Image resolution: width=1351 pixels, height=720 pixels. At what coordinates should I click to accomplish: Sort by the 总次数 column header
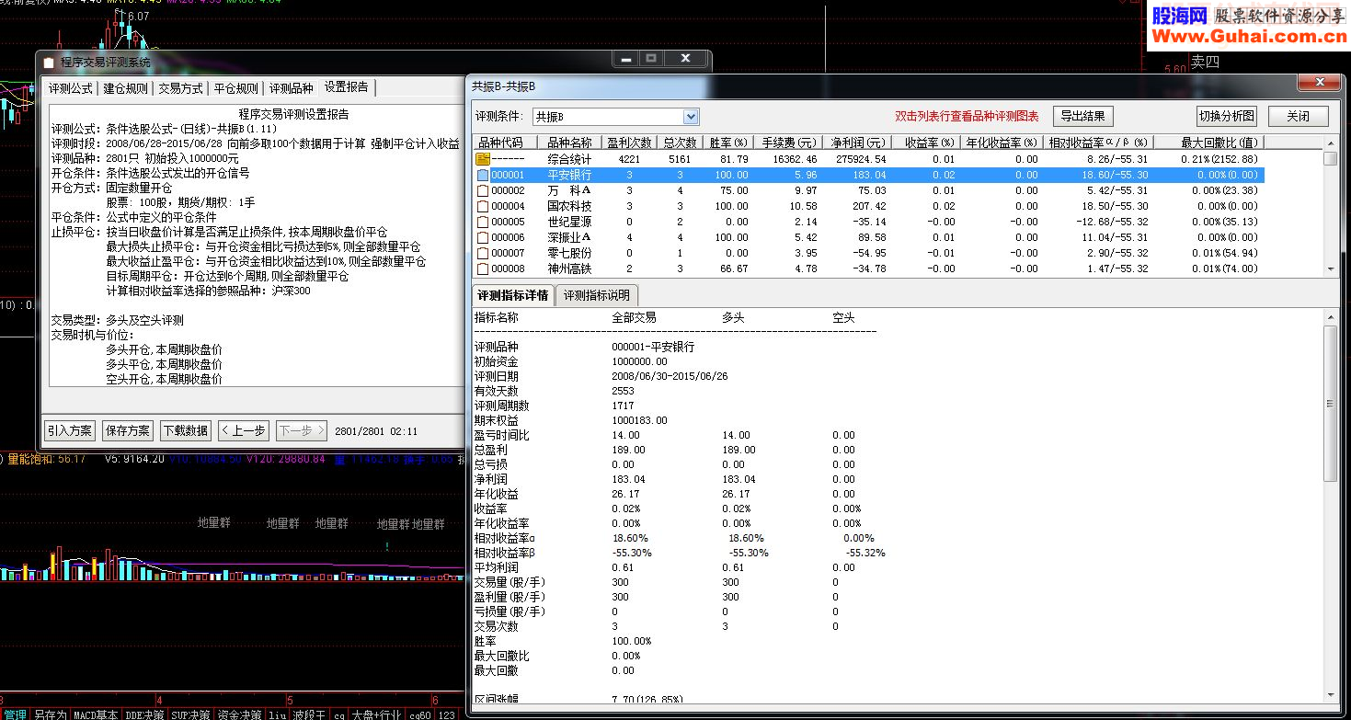pos(679,143)
